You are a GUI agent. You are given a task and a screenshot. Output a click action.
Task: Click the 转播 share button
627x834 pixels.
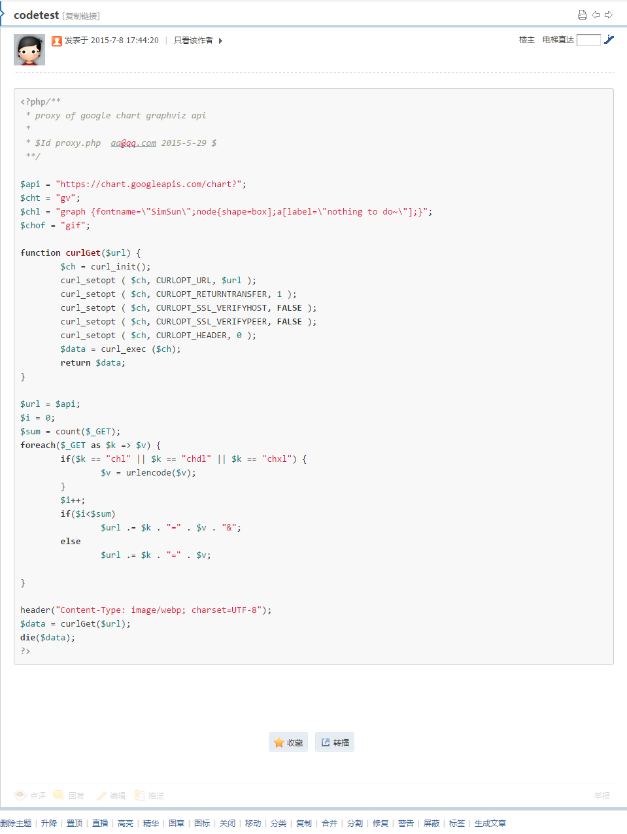click(x=335, y=742)
